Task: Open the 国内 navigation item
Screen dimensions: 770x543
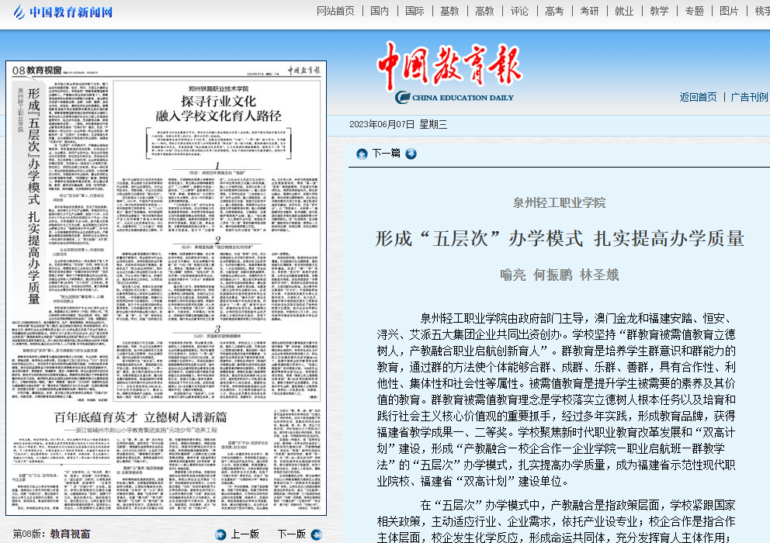Action: pyautogui.click(x=379, y=11)
